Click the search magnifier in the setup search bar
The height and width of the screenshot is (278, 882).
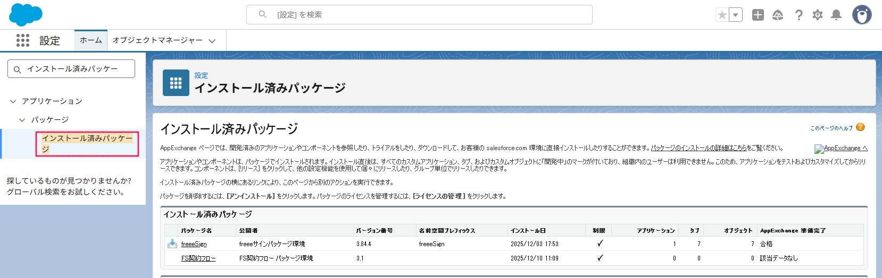pos(262,14)
